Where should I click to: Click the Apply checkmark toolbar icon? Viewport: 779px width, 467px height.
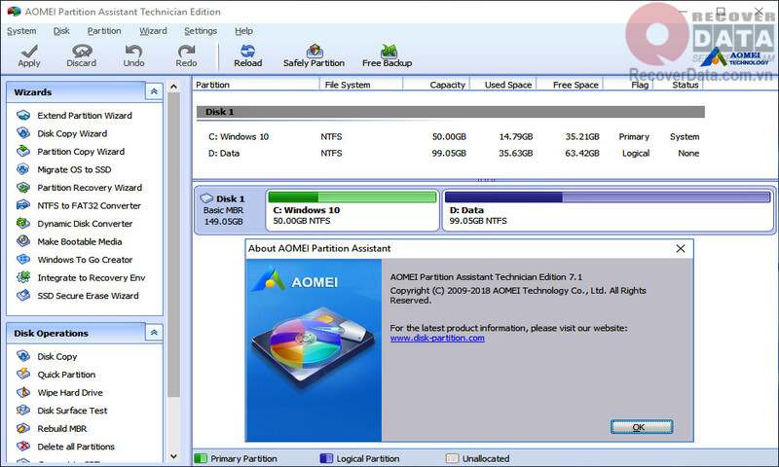click(29, 51)
